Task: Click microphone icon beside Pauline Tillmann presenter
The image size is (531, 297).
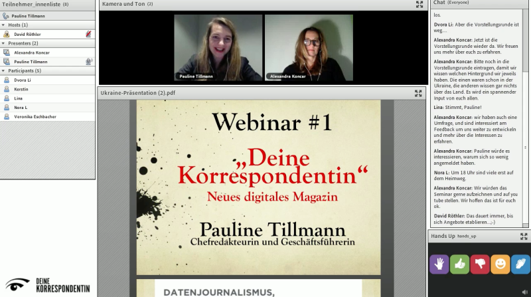Action: click(89, 61)
